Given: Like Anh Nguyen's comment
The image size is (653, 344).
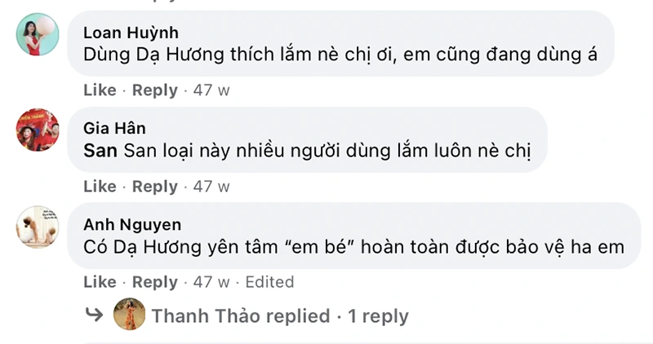Looking at the screenshot, I should [100, 282].
